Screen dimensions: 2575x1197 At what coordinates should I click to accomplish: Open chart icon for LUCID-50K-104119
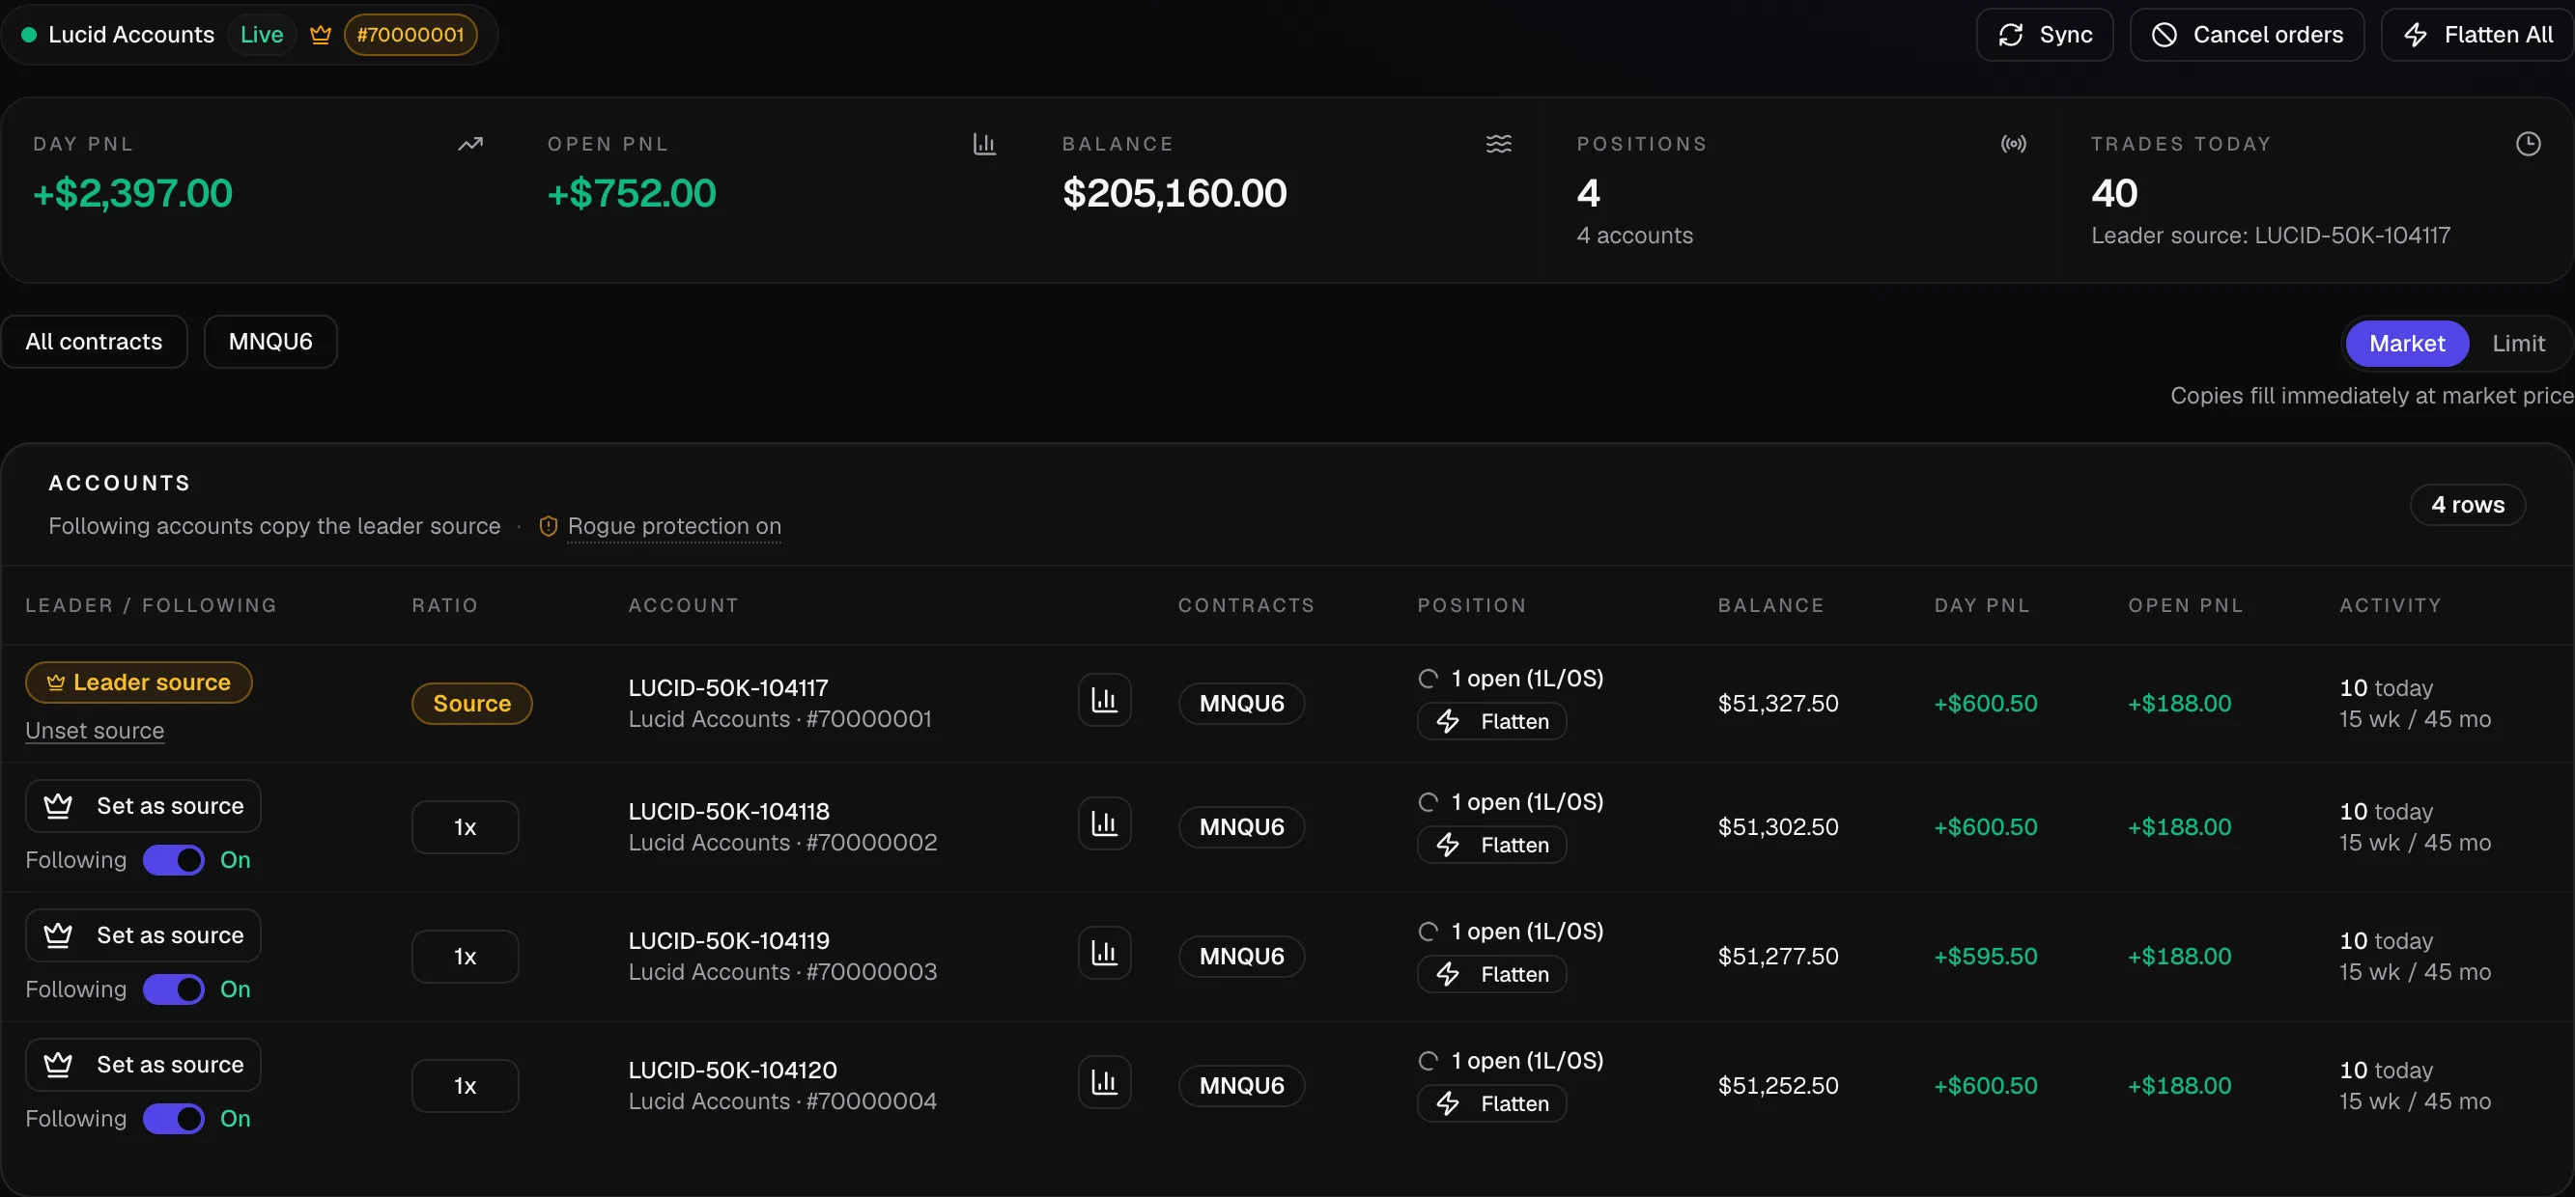(x=1104, y=953)
